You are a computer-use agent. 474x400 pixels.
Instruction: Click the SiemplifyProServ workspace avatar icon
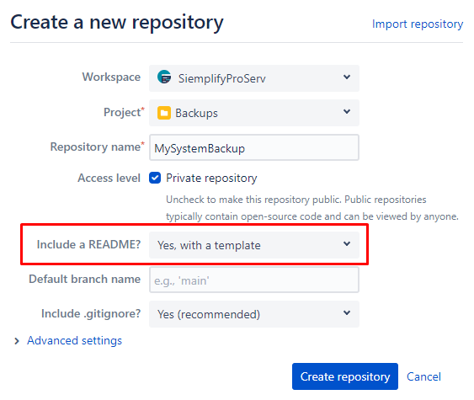(x=164, y=77)
